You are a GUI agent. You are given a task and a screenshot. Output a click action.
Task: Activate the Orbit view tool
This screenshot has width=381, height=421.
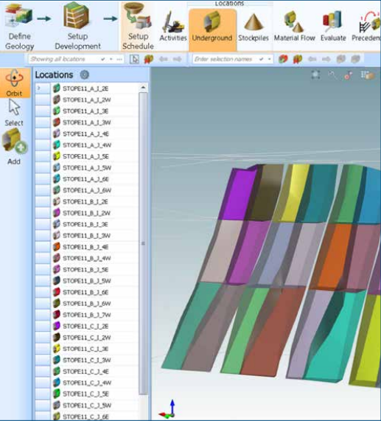tap(15, 83)
